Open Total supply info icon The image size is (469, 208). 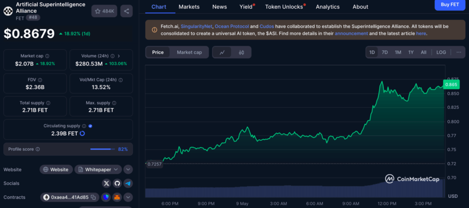click(48, 103)
